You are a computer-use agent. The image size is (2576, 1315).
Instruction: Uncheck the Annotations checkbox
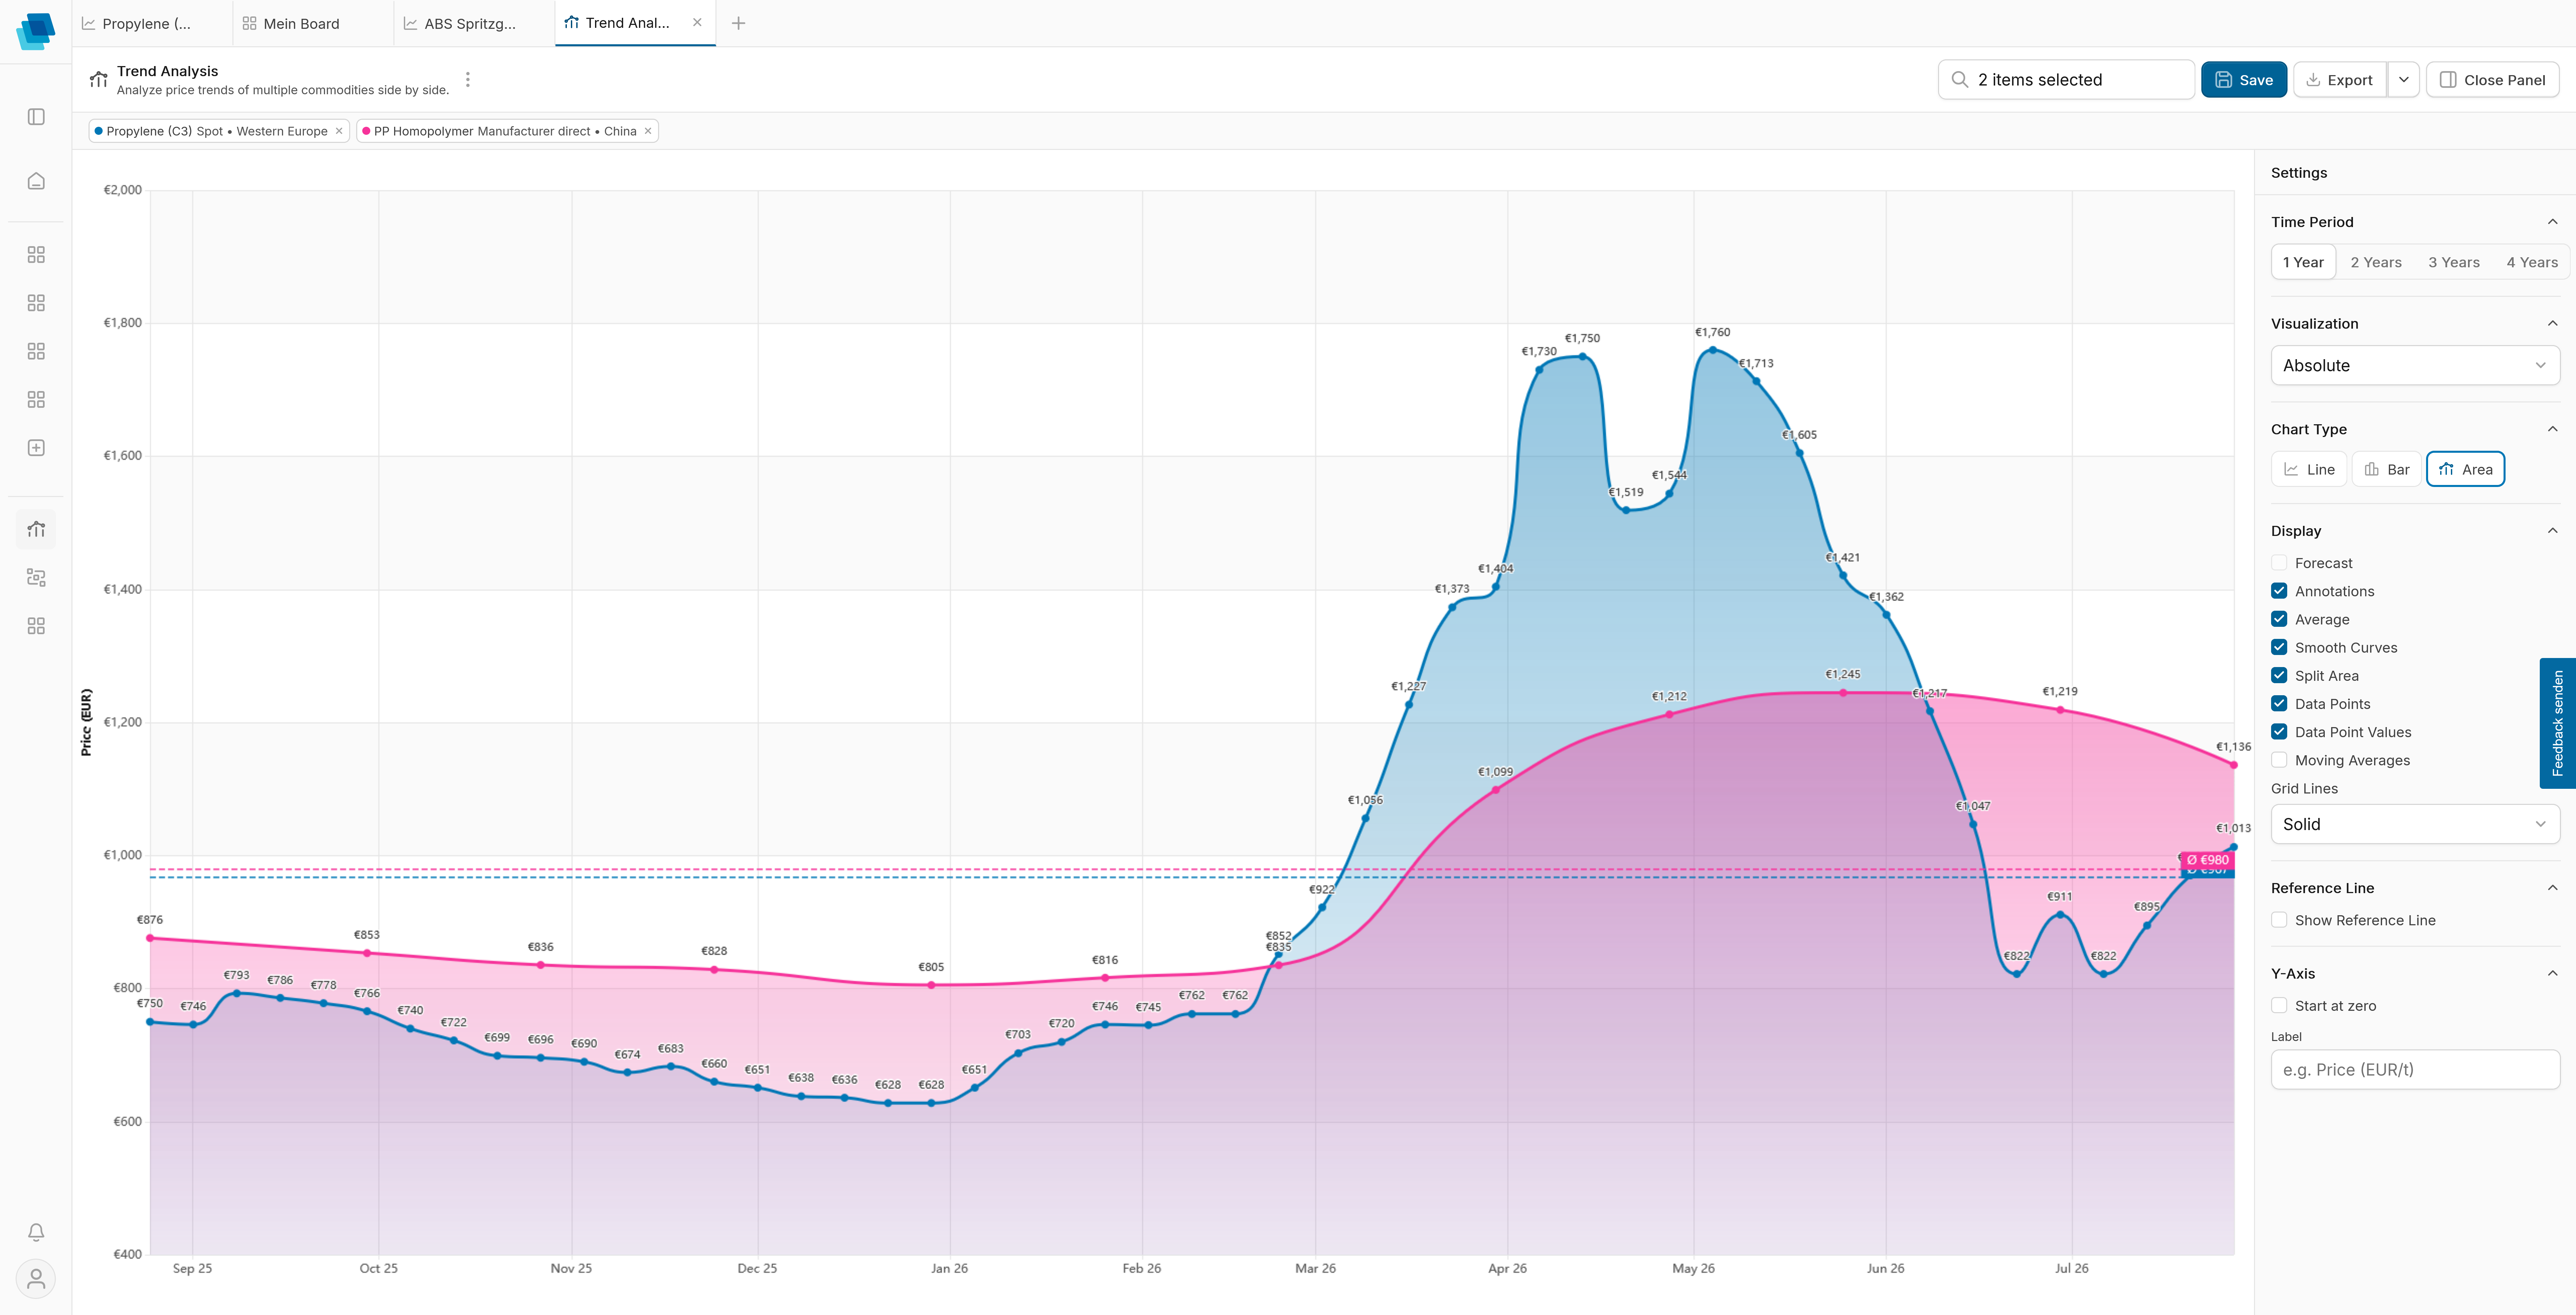(x=2279, y=591)
